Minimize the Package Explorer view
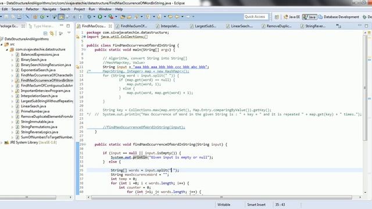 (62, 26)
